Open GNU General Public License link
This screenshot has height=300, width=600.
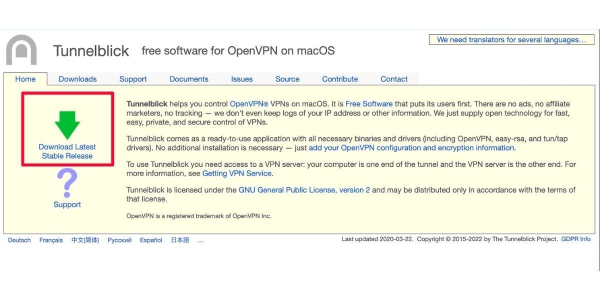point(304,190)
